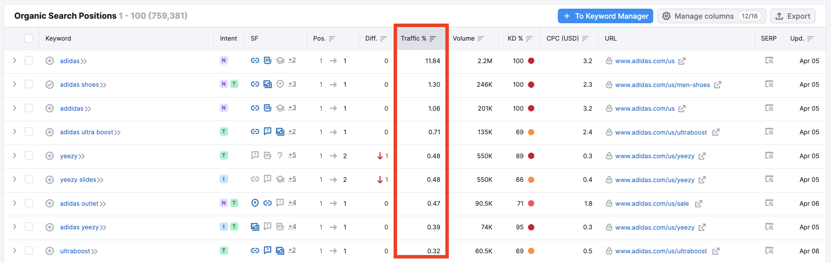The width and height of the screenshot is (831, 263).
Task: Click sort icon in KD % header
Action: [x=529, y=39]
